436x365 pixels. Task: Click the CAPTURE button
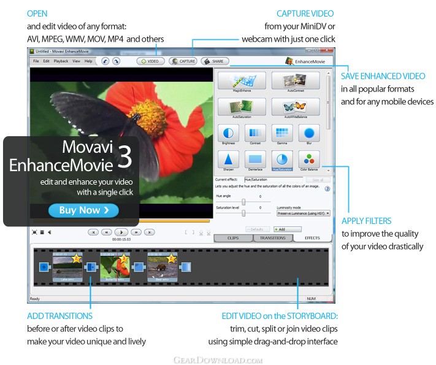183,61
